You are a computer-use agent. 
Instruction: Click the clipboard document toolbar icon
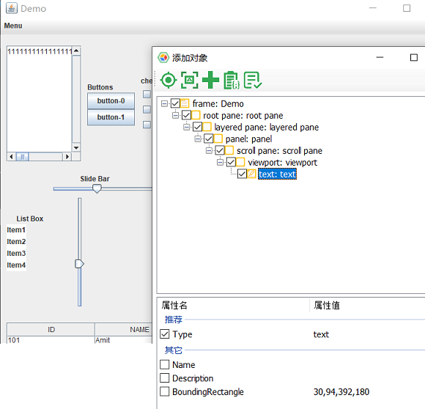pos(232,80)
